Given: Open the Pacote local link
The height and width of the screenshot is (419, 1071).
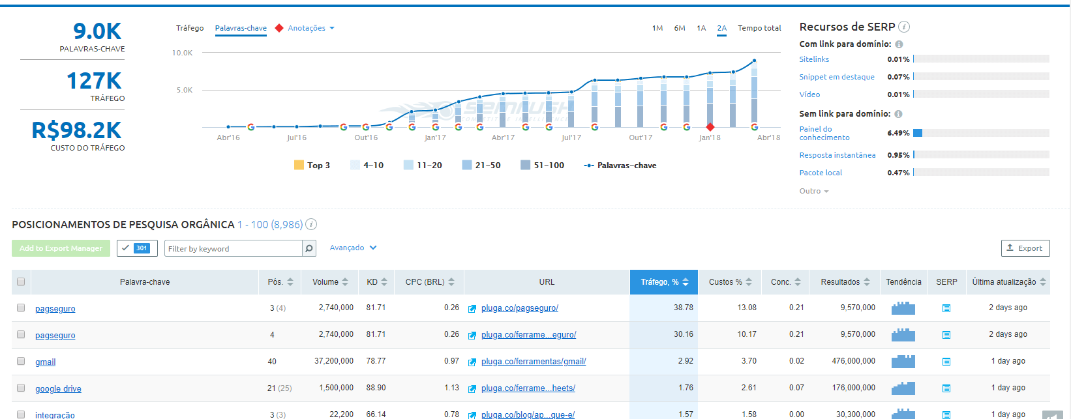Looking at the screenshot, I should click(x=821, y=173).
